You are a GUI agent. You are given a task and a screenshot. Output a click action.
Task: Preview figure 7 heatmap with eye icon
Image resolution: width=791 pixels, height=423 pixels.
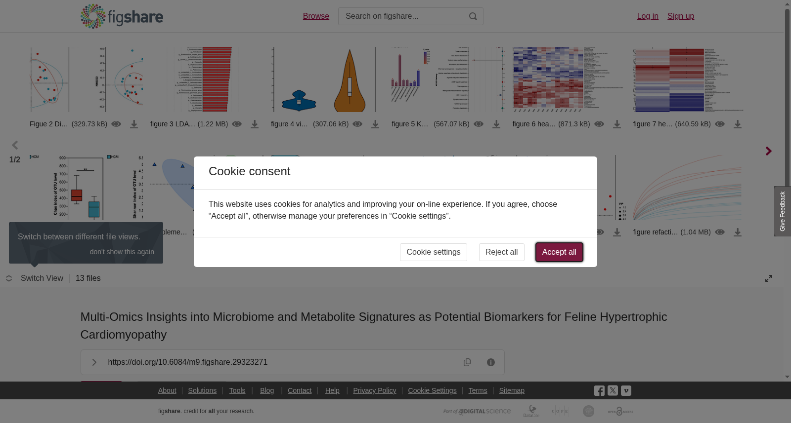(x=720, y=124)
